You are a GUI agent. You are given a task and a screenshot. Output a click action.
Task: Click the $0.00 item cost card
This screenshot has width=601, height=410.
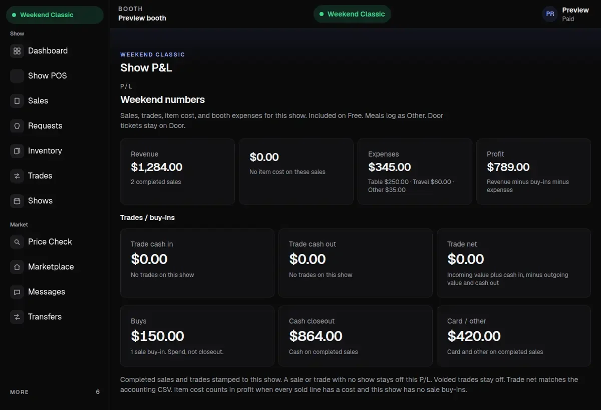pos(296,171)
